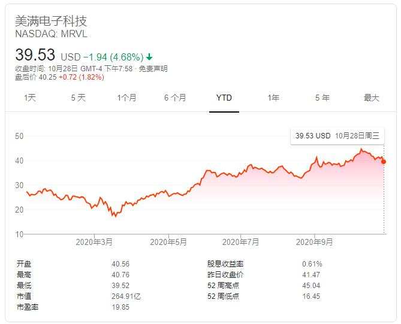Click the 52 周低点 label
Screen dimensions: 401x324
pos(223,296)
